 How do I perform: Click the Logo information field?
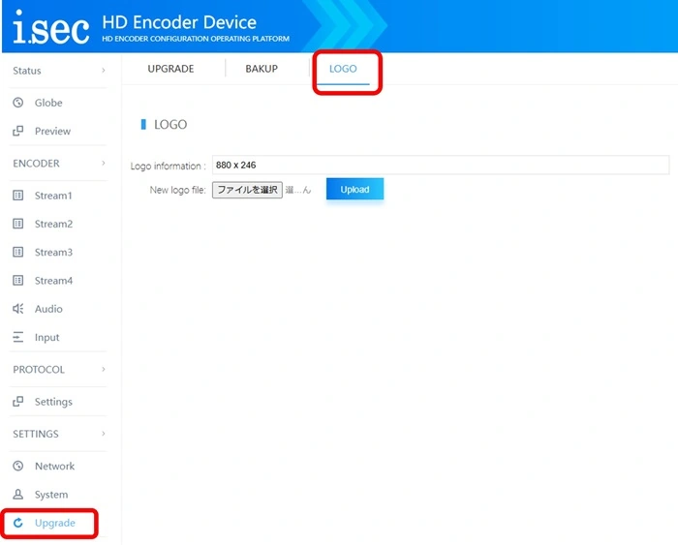click(441, 166)
